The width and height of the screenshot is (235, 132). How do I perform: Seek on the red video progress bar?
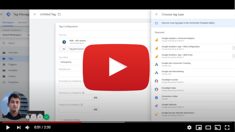pos(42,122)
